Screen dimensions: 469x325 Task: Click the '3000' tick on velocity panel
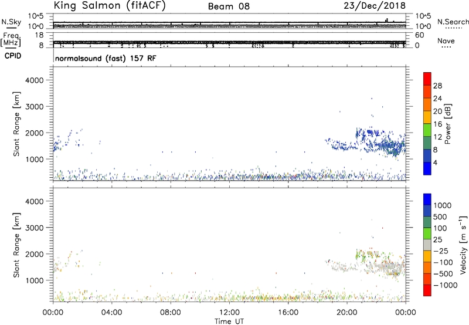[35, 228]
